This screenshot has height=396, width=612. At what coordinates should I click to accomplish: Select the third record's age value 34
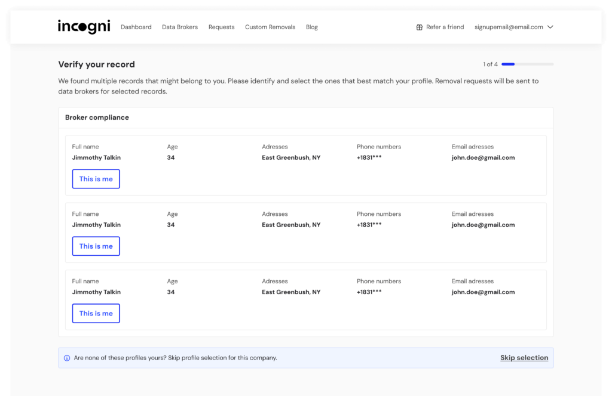(171, 292)
